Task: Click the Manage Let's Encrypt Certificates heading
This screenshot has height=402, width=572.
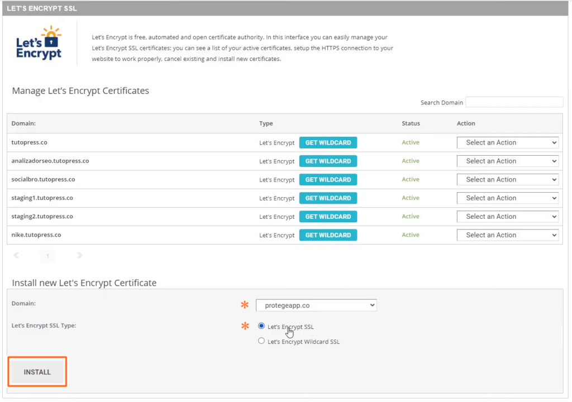Action: [x=80, y=90]
